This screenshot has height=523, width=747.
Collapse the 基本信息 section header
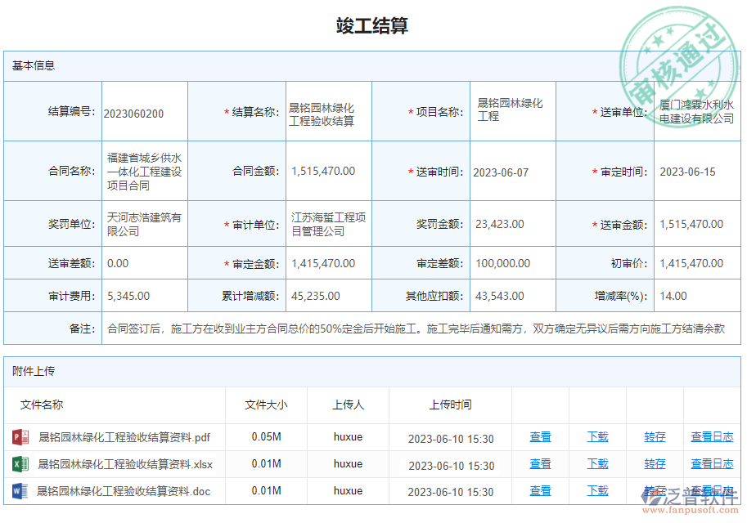[31, 66]
